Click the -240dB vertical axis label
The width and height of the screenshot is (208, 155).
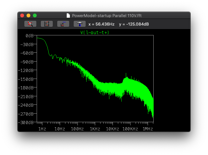click(x=26, y=105)
